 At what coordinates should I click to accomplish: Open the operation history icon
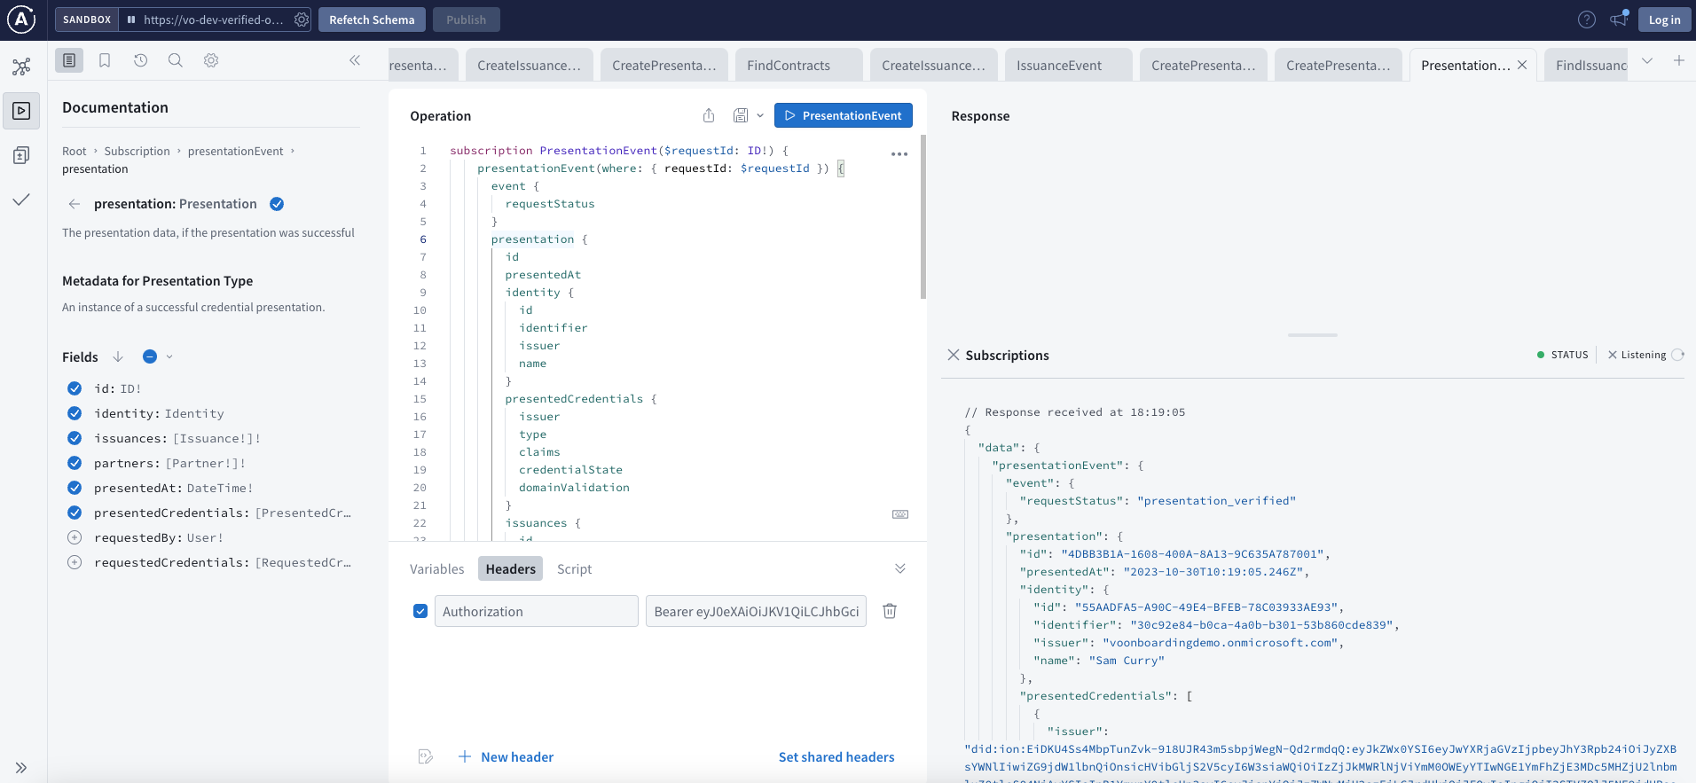point(140,60)
